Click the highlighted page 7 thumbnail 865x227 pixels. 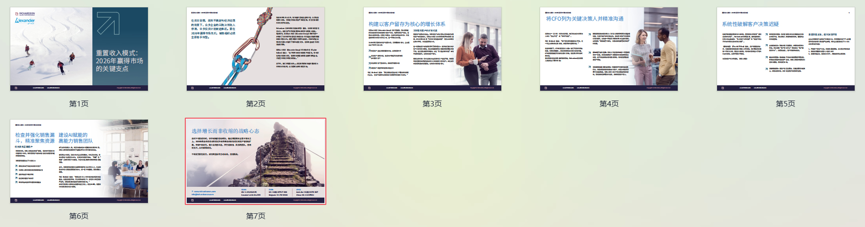click(x=255, y=161)
